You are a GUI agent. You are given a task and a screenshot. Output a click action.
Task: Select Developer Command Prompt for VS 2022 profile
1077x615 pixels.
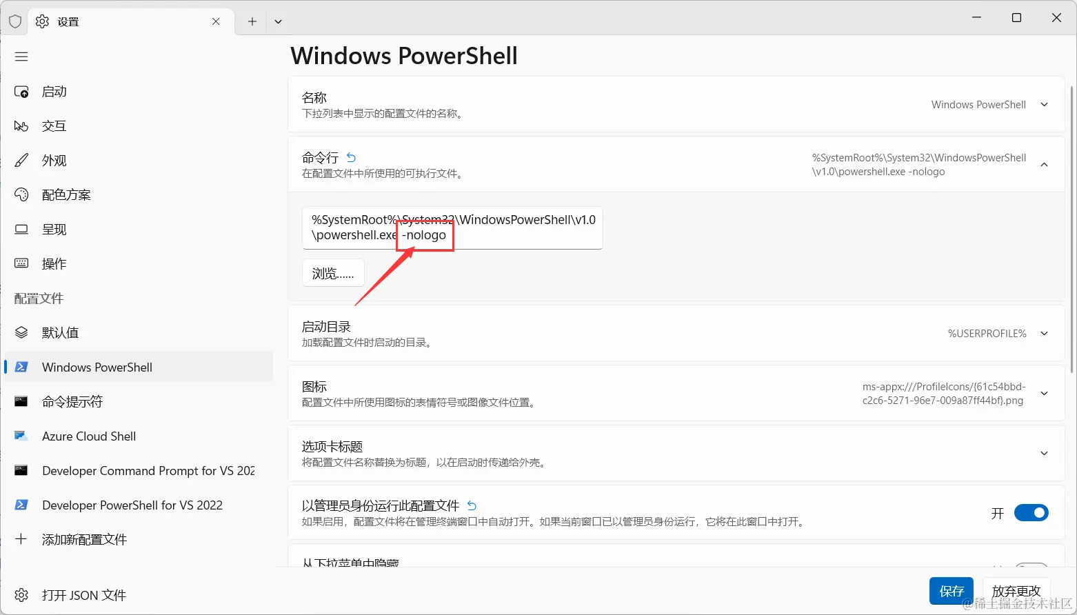(x=138, y=471)
